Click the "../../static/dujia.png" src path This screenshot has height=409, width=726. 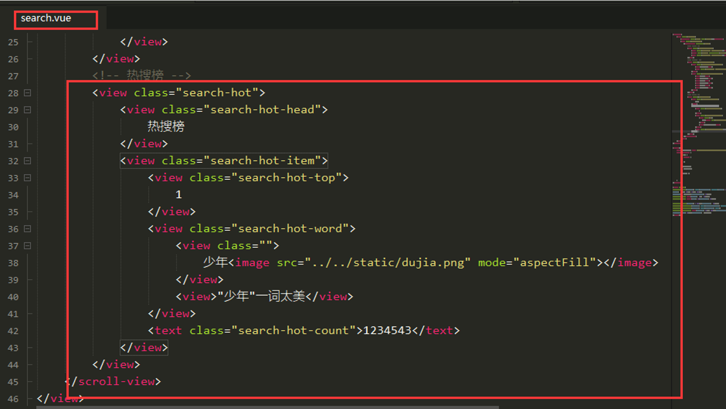pyautogui.click(x=388, y=263)
